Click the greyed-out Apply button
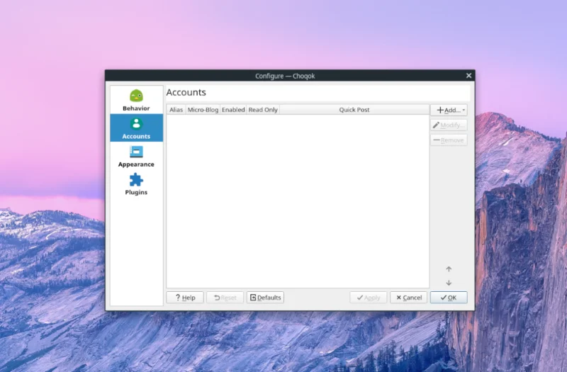 click(x=368, y=298)
